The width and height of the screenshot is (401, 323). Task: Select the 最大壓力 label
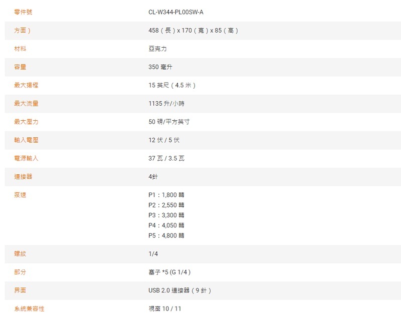[26, 122]
